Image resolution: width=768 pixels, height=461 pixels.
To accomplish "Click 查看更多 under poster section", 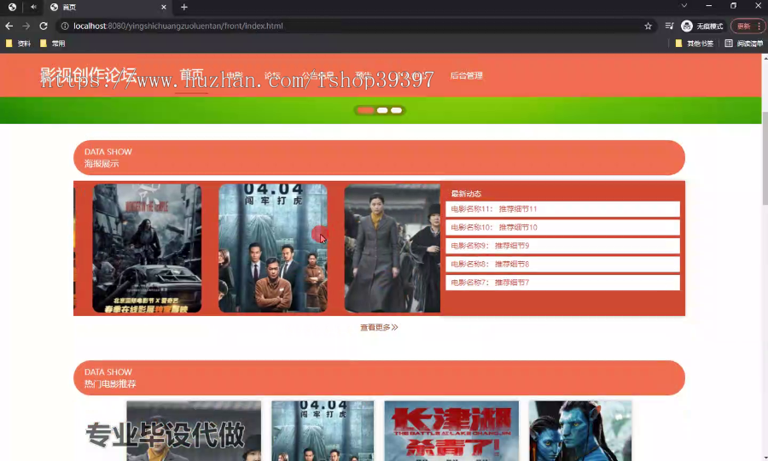I will pos(379,327).
